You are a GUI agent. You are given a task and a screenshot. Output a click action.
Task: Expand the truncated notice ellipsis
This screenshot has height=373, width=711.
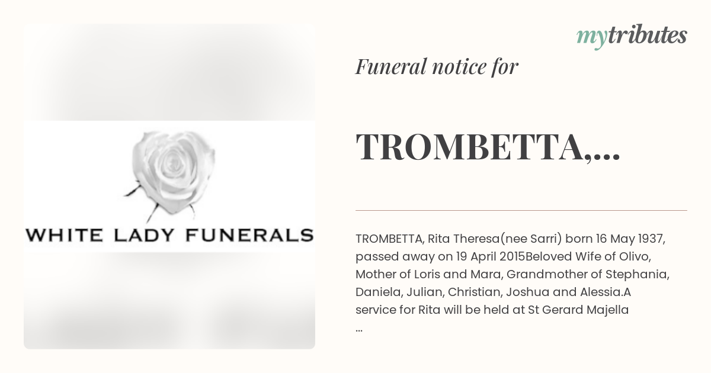pos(359,327)
